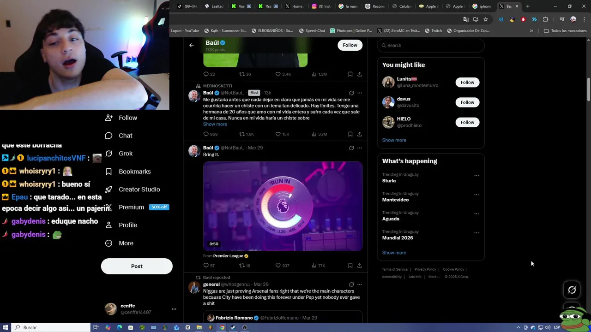This screenshot has width=591, height=332.
Task: Open the Chrome extensions puzzle icon
Action: 546,19
